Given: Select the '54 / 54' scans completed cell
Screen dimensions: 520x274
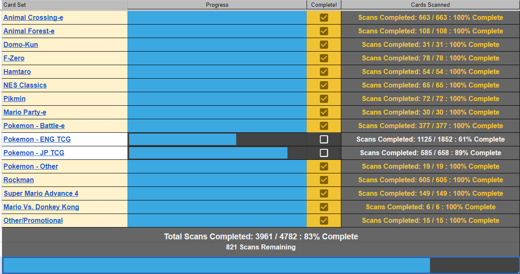Looking at the screenshot, I should tap(430, 71).
